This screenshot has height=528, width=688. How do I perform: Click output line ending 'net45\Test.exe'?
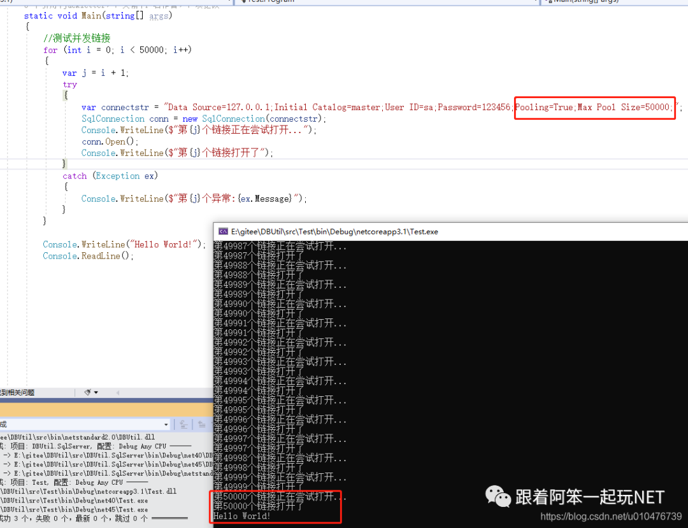click(x=74, y=510)
